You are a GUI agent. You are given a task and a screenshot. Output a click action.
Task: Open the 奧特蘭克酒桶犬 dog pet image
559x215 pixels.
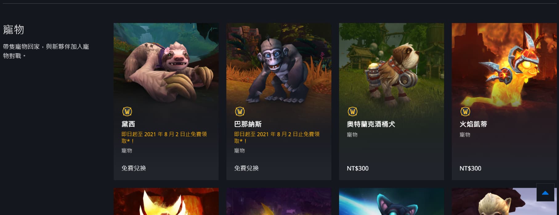pyautogui.click(x=391, y=63)
